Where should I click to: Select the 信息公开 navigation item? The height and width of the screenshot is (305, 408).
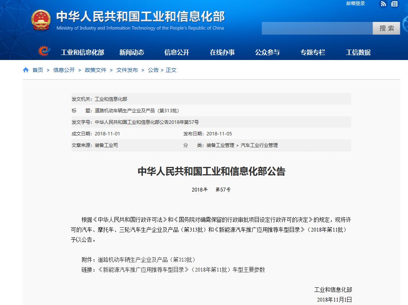point(177,52)
